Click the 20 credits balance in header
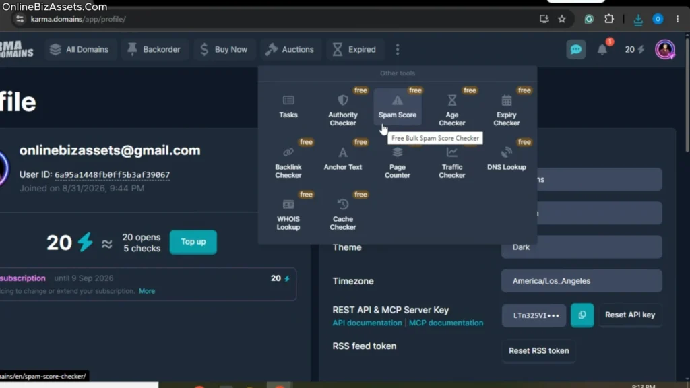This screenshot has height=388, width=690. [635, 49]
